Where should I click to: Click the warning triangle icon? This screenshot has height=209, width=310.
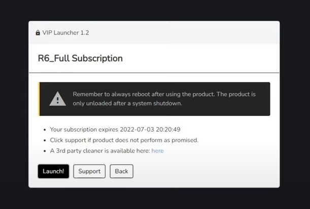pos(57,99)
